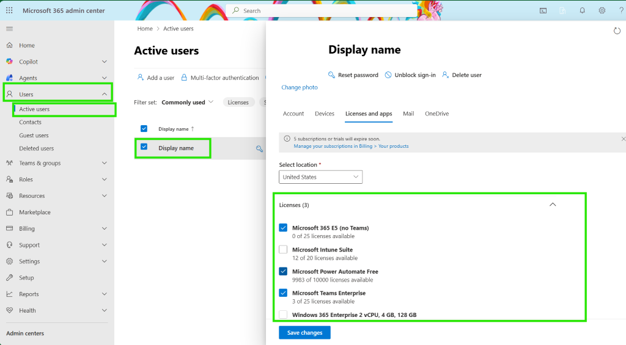Click the Settings gear icon in sidebar
626x345 pixels.
pyautogui.click(x=10, y=261)
